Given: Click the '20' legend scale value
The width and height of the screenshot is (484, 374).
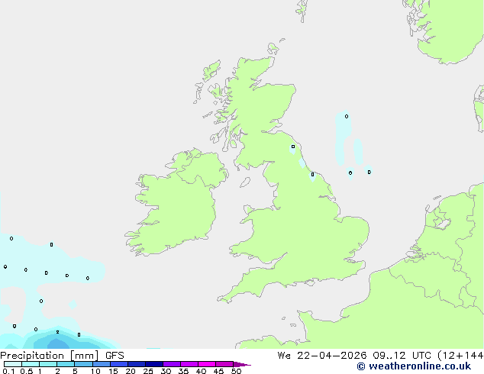Looking at the screenshot, I should point(131,371).
